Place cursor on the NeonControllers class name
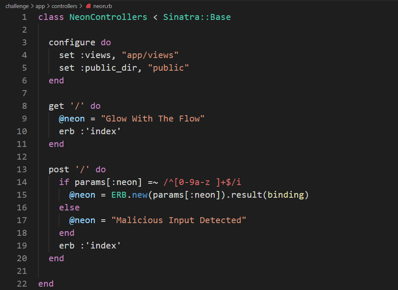This screenshot has width=398, height=290. [108, 17]
